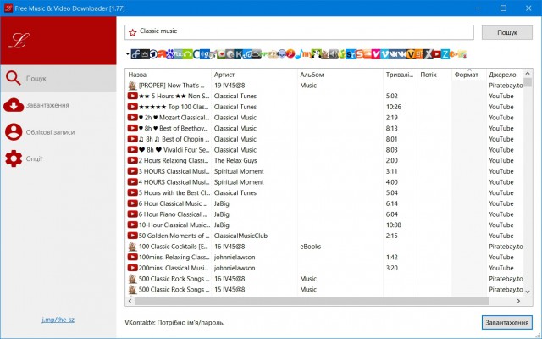
Task: Select the Piratebay ship icon in the sources strip
Action: [325, 54]
